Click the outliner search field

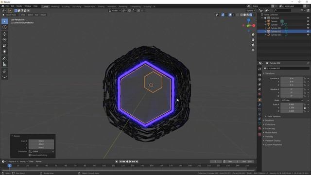pyautogui.click(x=282, y=10)
